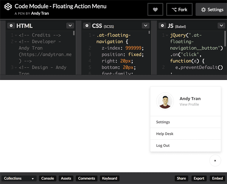Open Andy Tran author link in header
Screen dimensions: 227x184
coord(40,14)
